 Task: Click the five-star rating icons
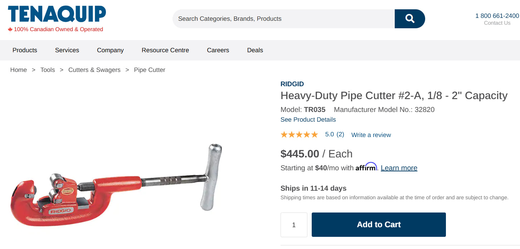(x=299, y=135)
